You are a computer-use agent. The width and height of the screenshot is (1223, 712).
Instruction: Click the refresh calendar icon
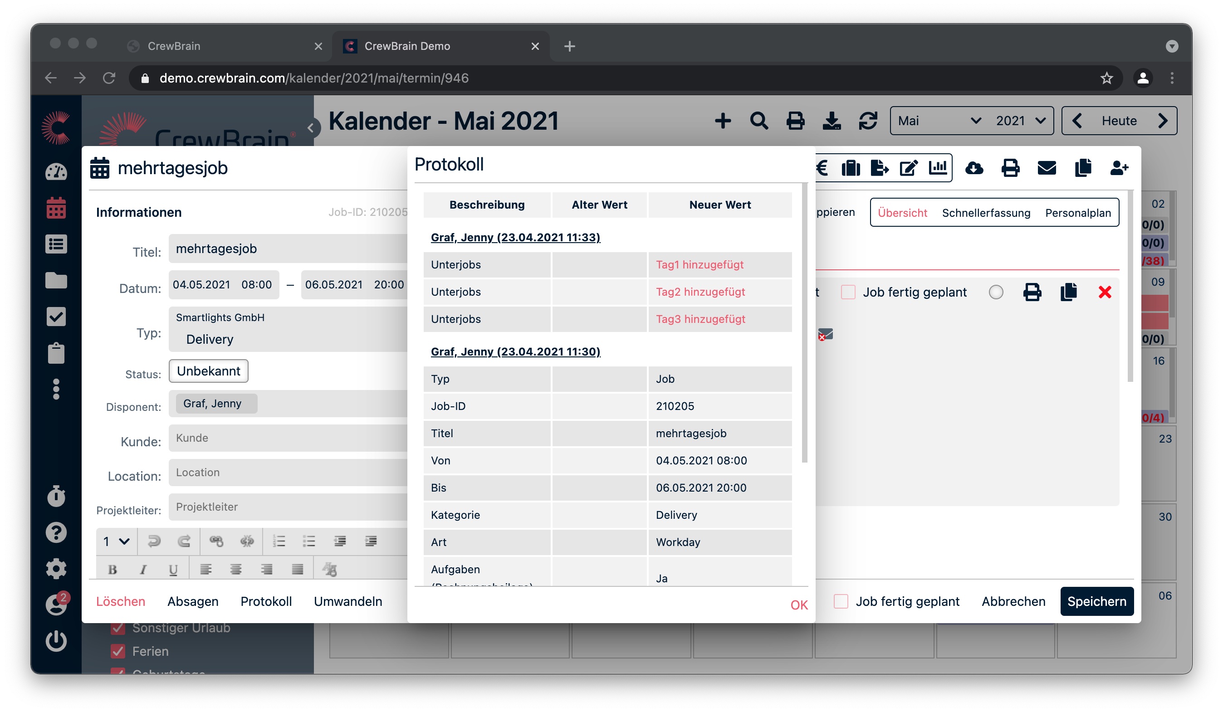coord(868,120)
